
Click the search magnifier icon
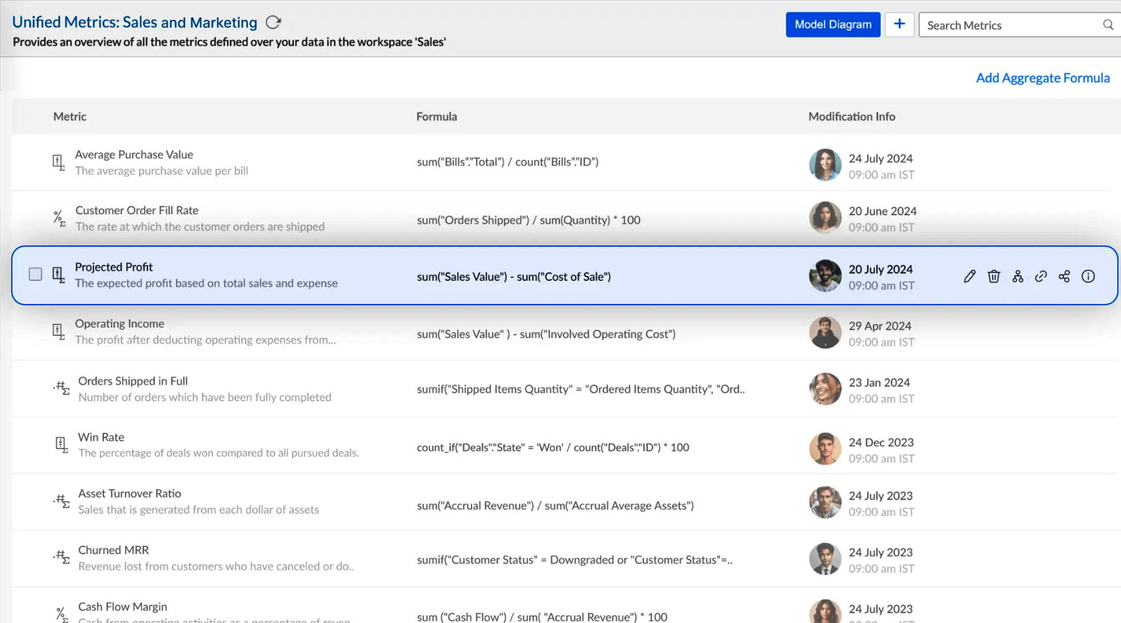[1108, 25]
